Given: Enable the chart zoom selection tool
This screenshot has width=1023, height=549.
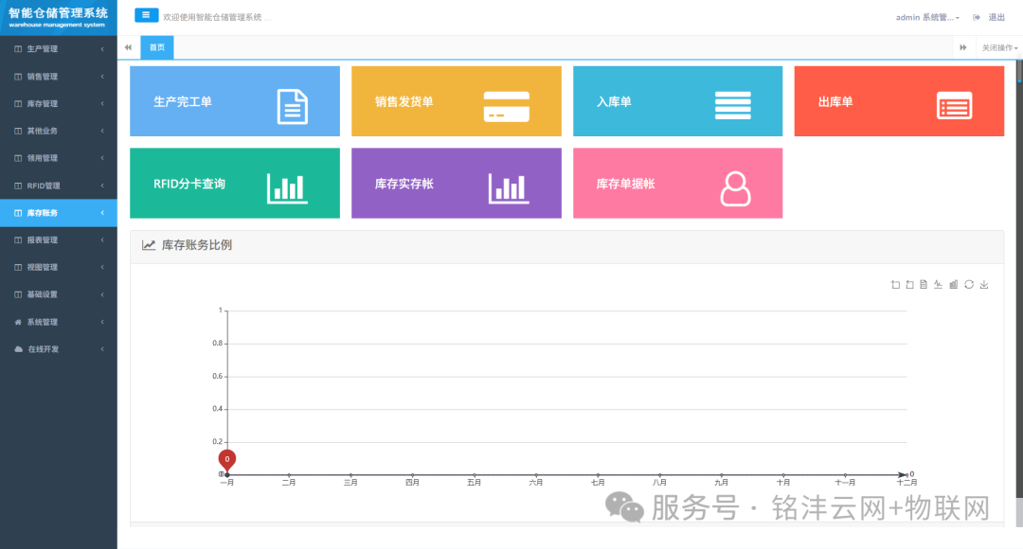Looking at the screenshot, I should coord(893,284).
